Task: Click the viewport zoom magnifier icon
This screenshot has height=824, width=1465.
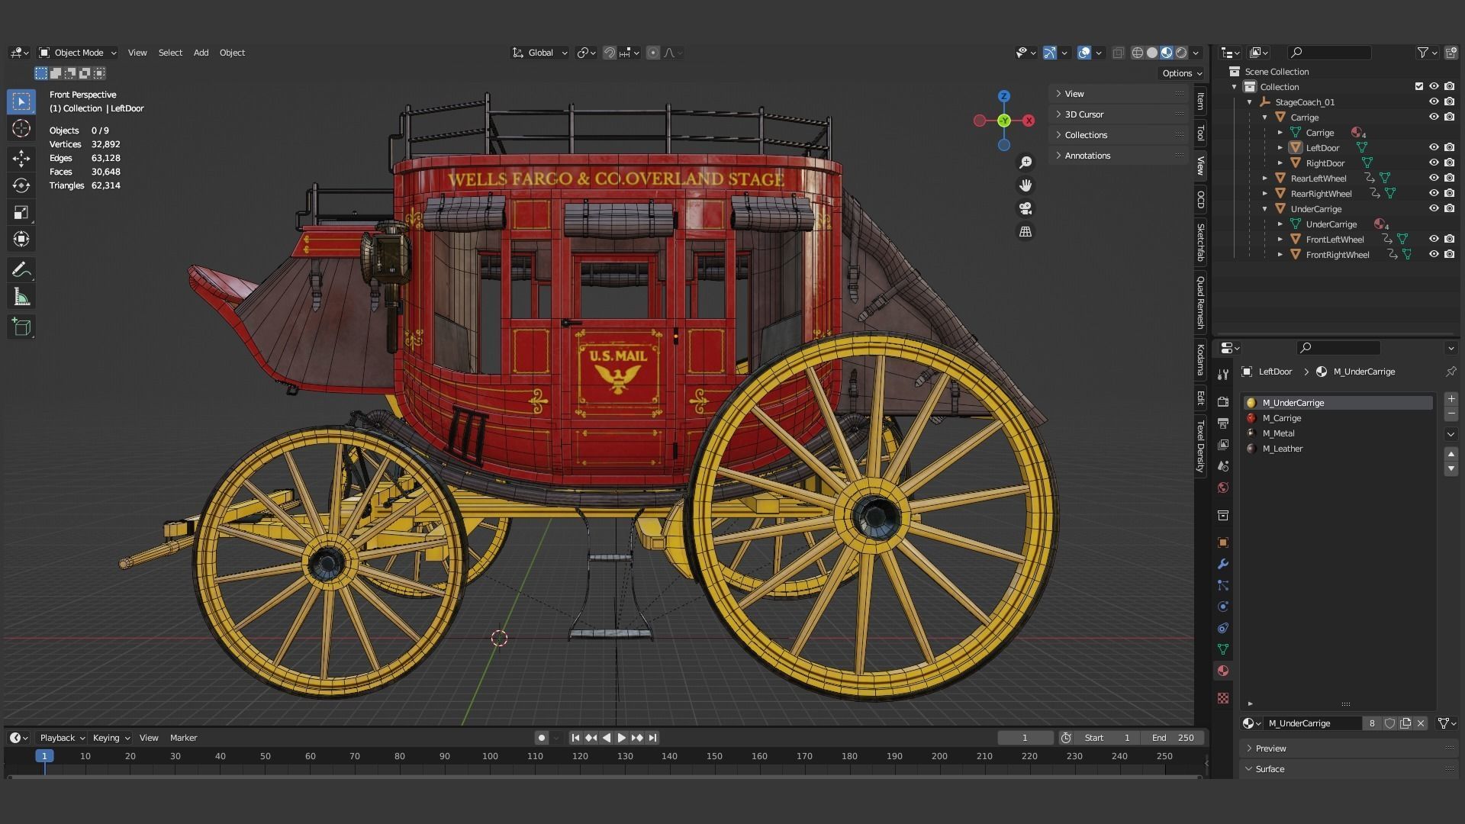Action: [1025, 163]
